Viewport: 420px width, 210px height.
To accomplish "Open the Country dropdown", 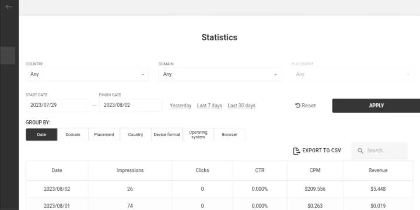I will [87, 74].
